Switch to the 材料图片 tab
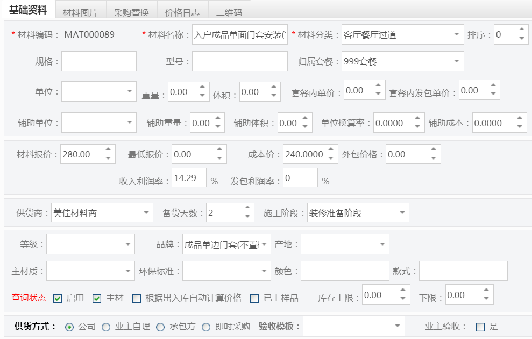 (x=80, y=12)
